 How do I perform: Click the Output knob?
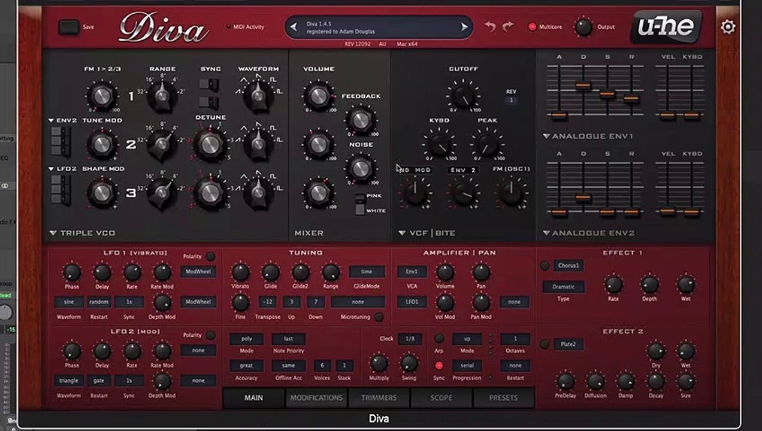pos(583,27)
